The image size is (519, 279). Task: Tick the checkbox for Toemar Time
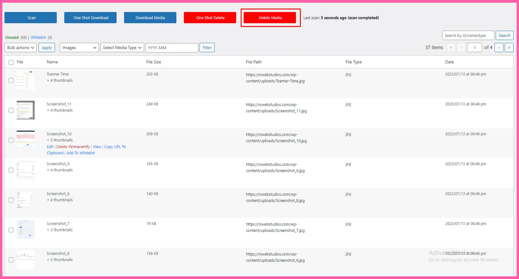click(x=11, y=80)
